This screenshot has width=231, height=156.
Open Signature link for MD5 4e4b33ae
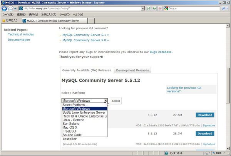pos(209,144)
